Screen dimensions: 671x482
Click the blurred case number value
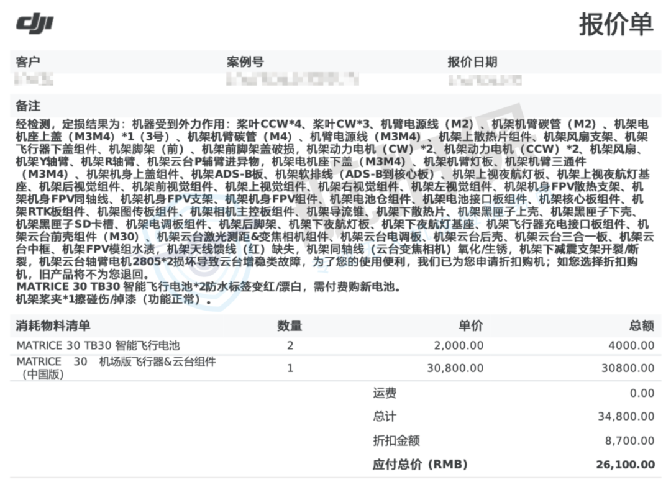293,80
